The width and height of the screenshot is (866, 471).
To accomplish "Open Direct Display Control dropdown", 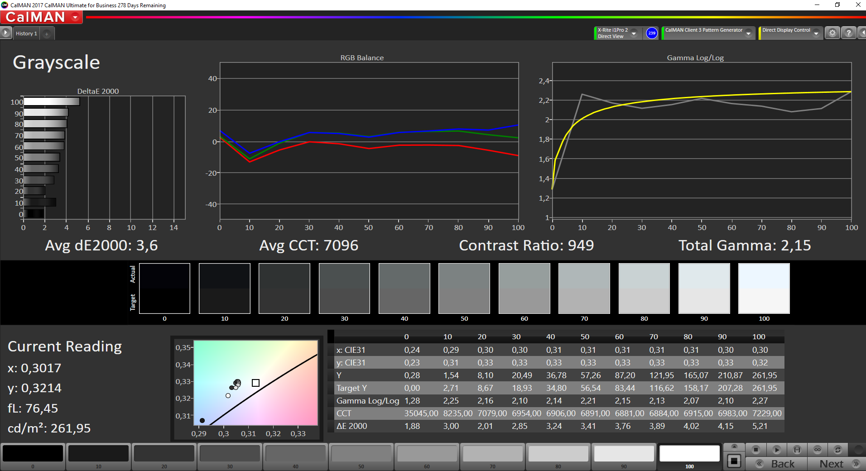I will 816,33.
